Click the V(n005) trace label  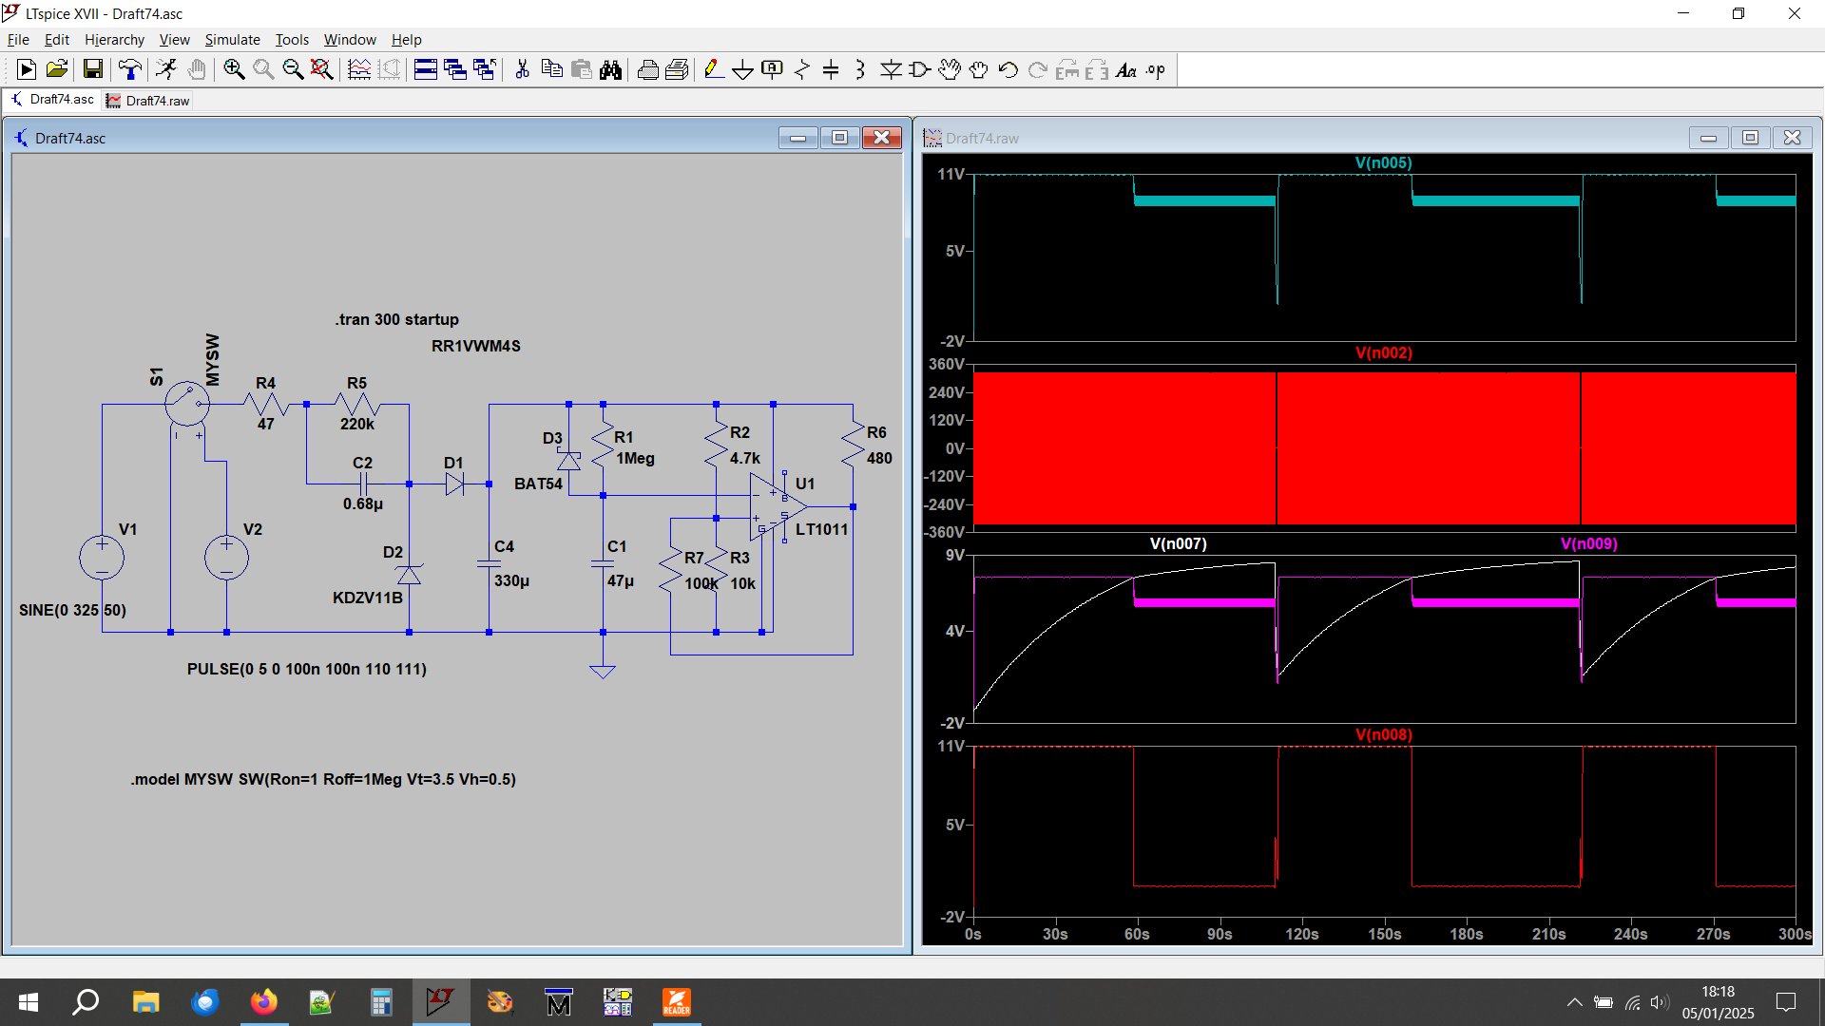coord(1383,163)
